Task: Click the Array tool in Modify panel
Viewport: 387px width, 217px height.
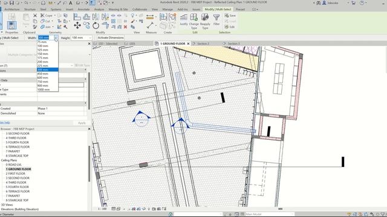Action: click(x=113, y=22)
